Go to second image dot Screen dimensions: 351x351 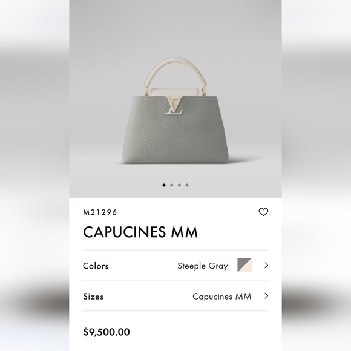[172, 185]
